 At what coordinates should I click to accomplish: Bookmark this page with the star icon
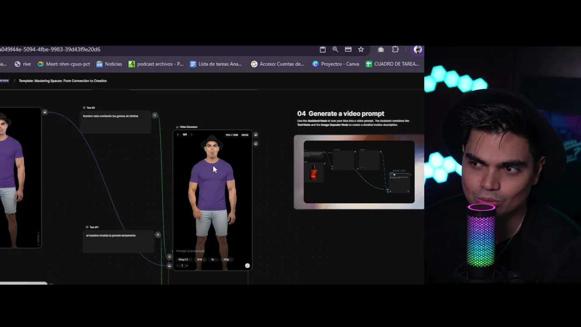361,50
